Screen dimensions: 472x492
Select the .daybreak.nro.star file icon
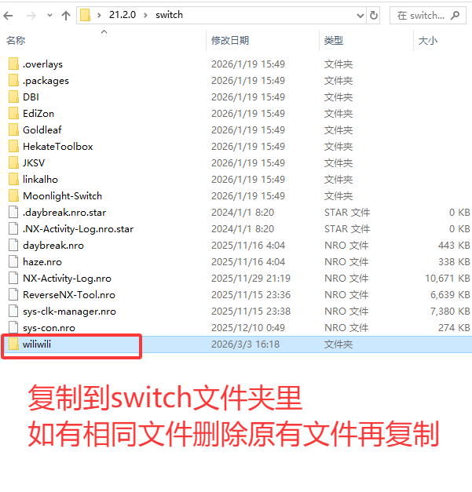13,213
